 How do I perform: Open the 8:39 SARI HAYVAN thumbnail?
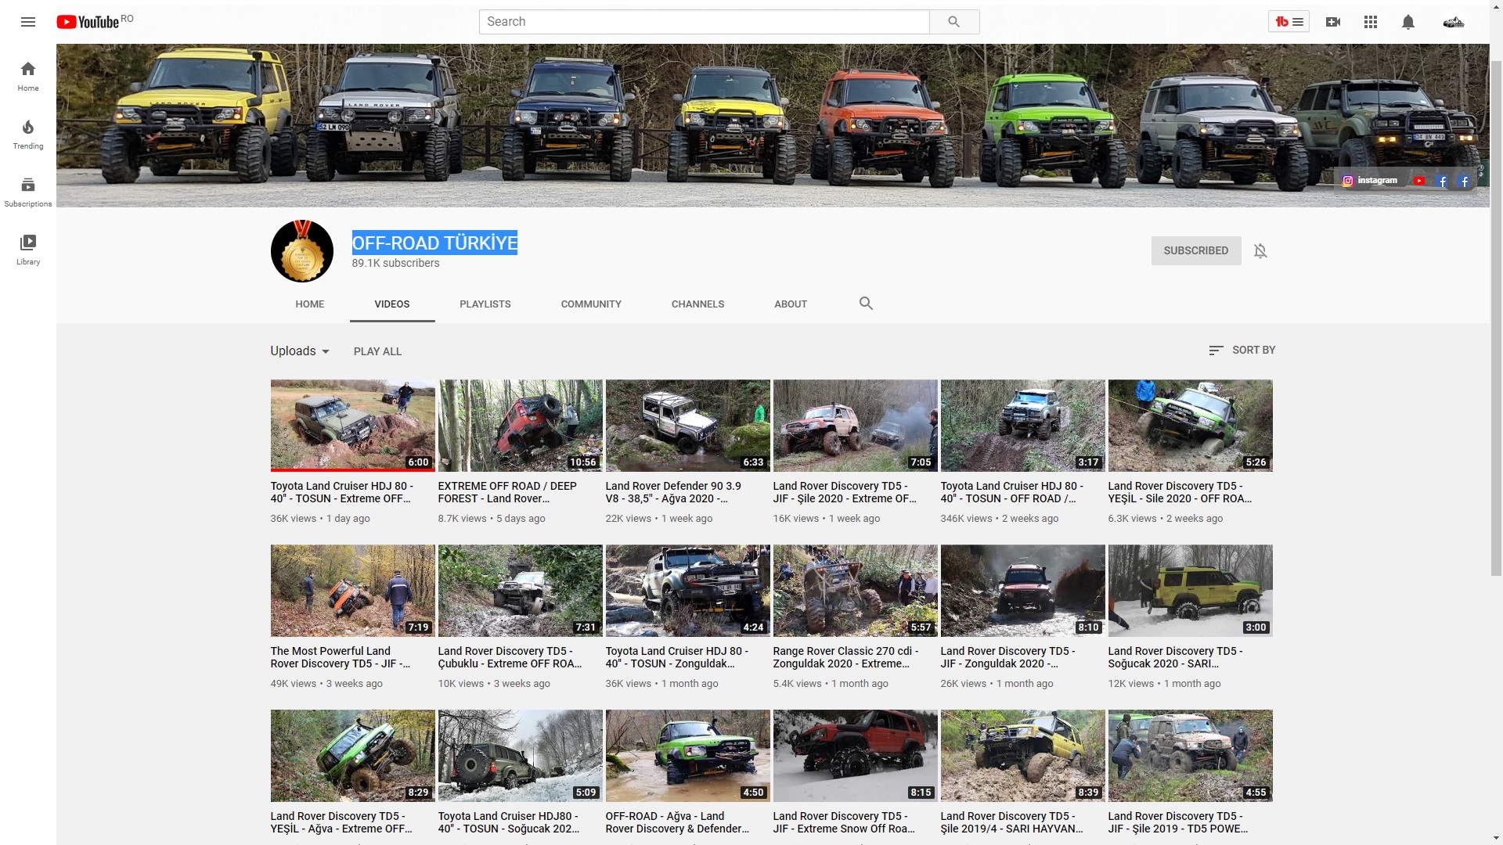coord(1023,756)
